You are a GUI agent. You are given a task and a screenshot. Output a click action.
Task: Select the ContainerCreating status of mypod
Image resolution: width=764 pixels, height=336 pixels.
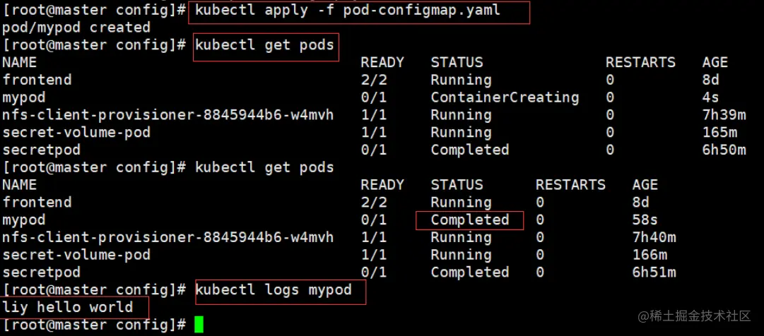(x=505, y=97)
